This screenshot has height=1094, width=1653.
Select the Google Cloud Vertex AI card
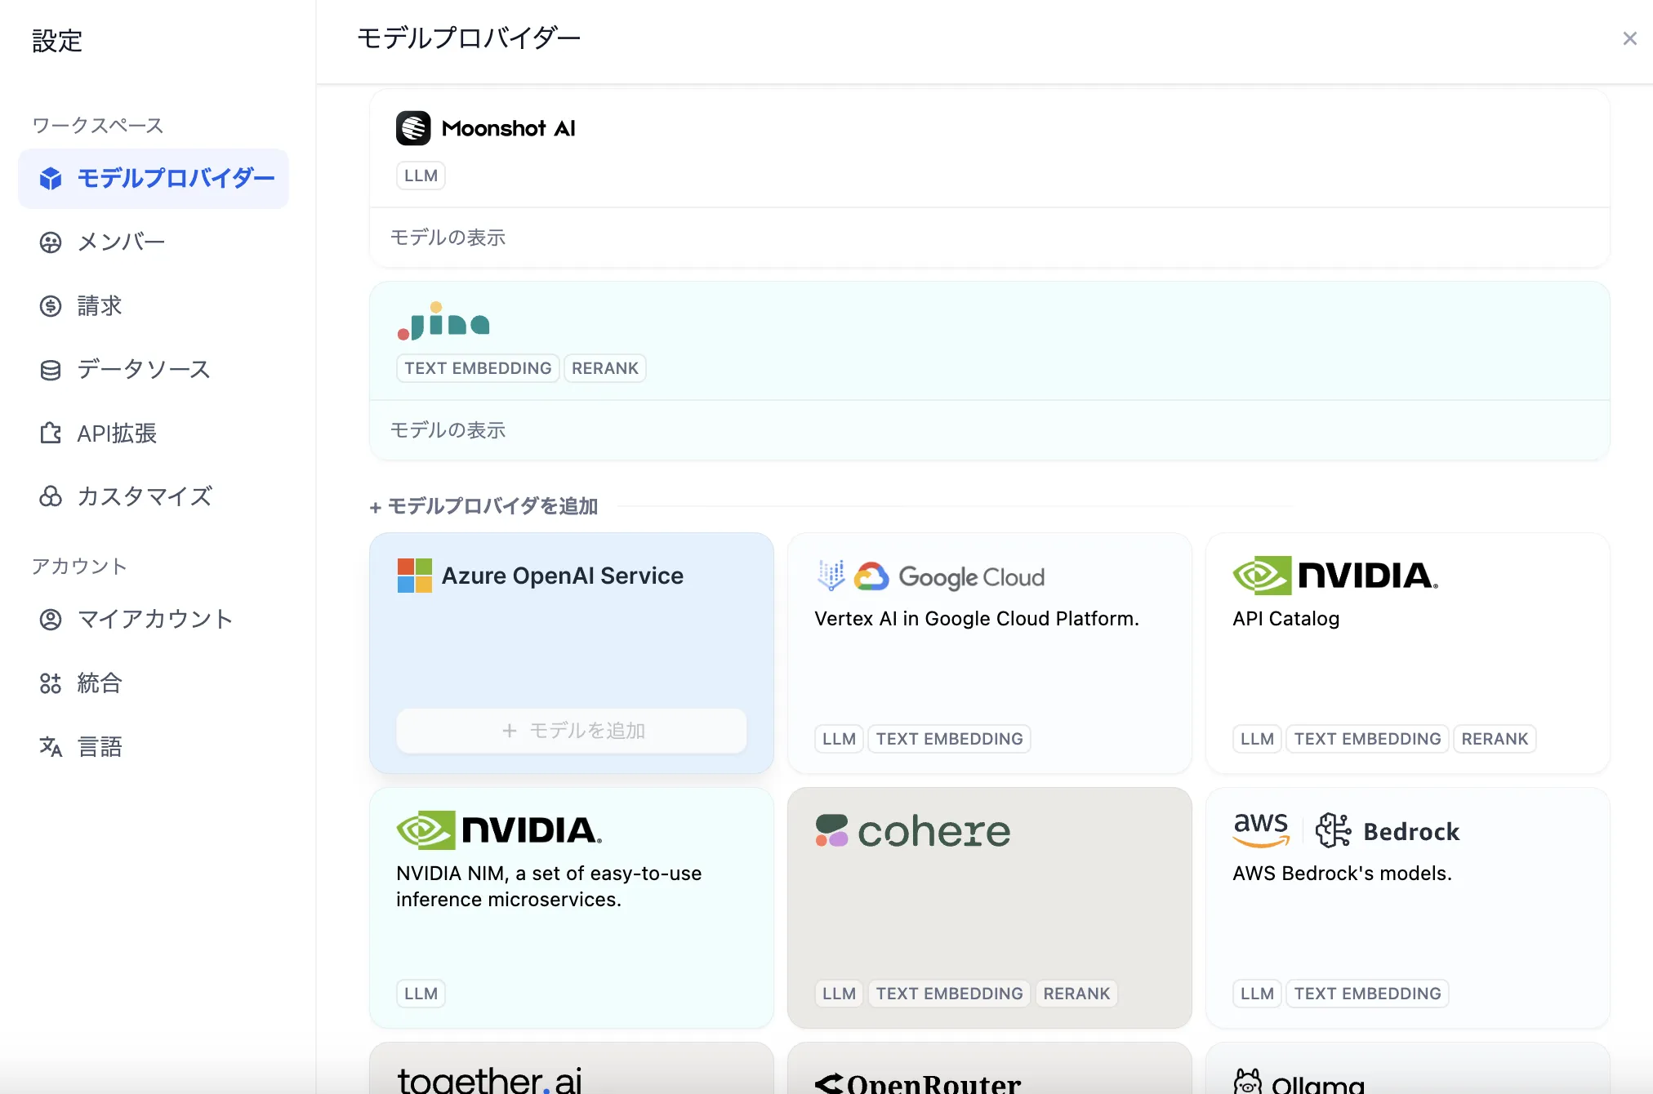pos(989,653)
